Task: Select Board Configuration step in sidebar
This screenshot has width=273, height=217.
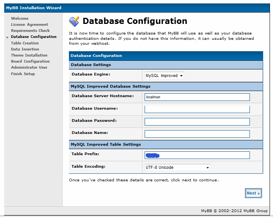Action: coord(30,61)
